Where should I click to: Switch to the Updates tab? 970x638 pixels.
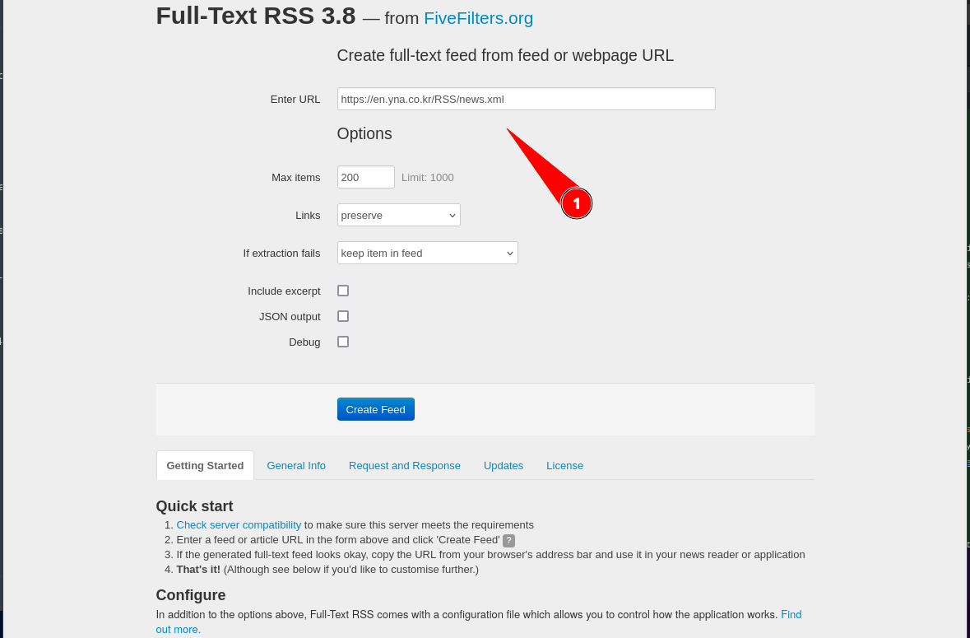(x=504, y=465)
